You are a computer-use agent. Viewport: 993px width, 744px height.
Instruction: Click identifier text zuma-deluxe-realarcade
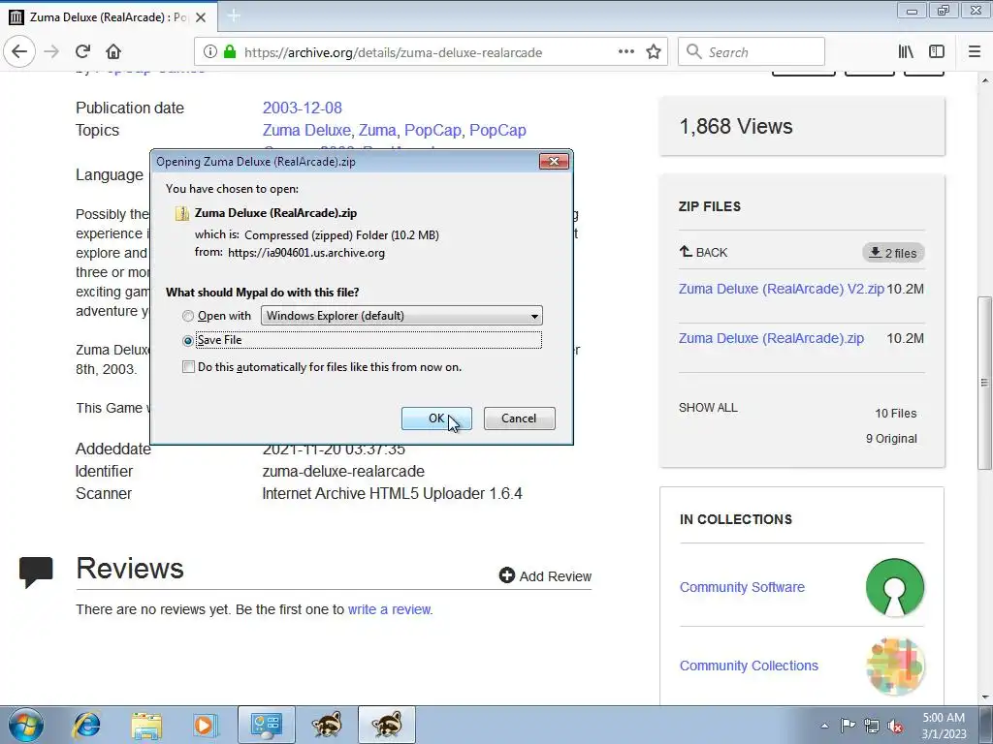(343, 472)
